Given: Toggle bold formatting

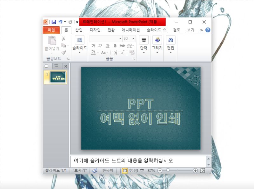Looking at the screenshot, I should coord(93,46).
